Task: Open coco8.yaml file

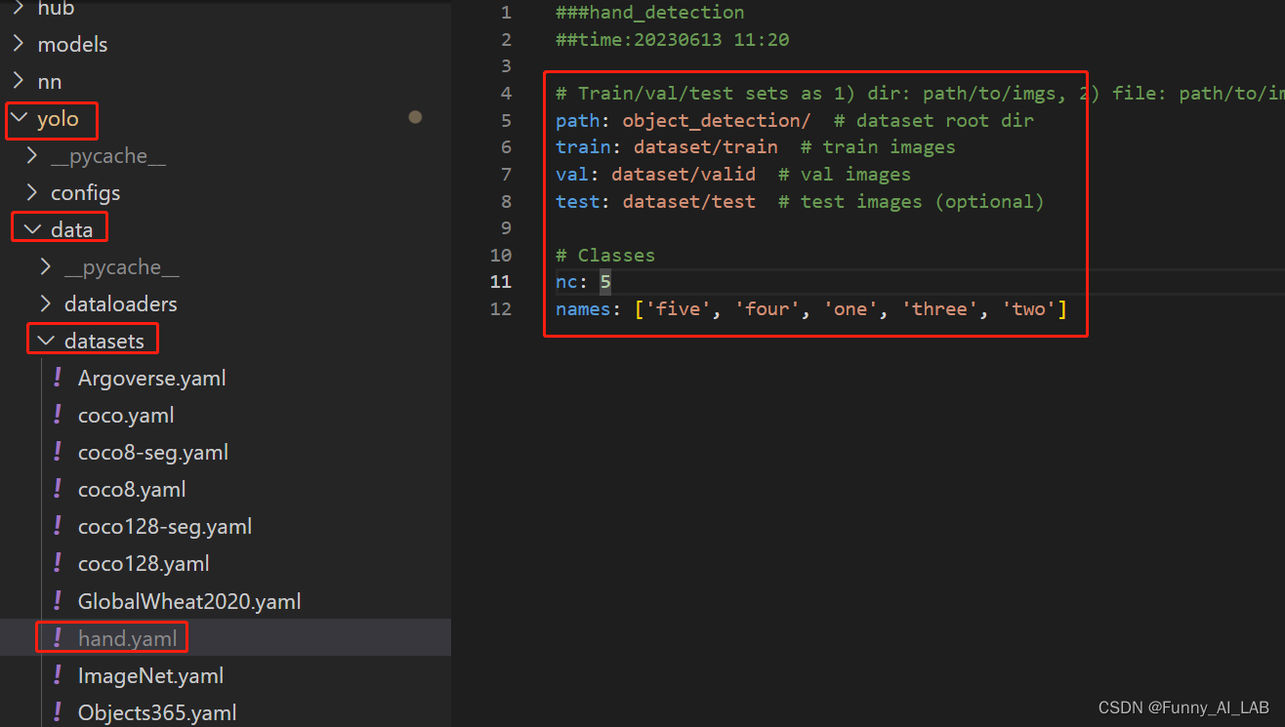Action: pyautogui.click(x=132, y=490)
